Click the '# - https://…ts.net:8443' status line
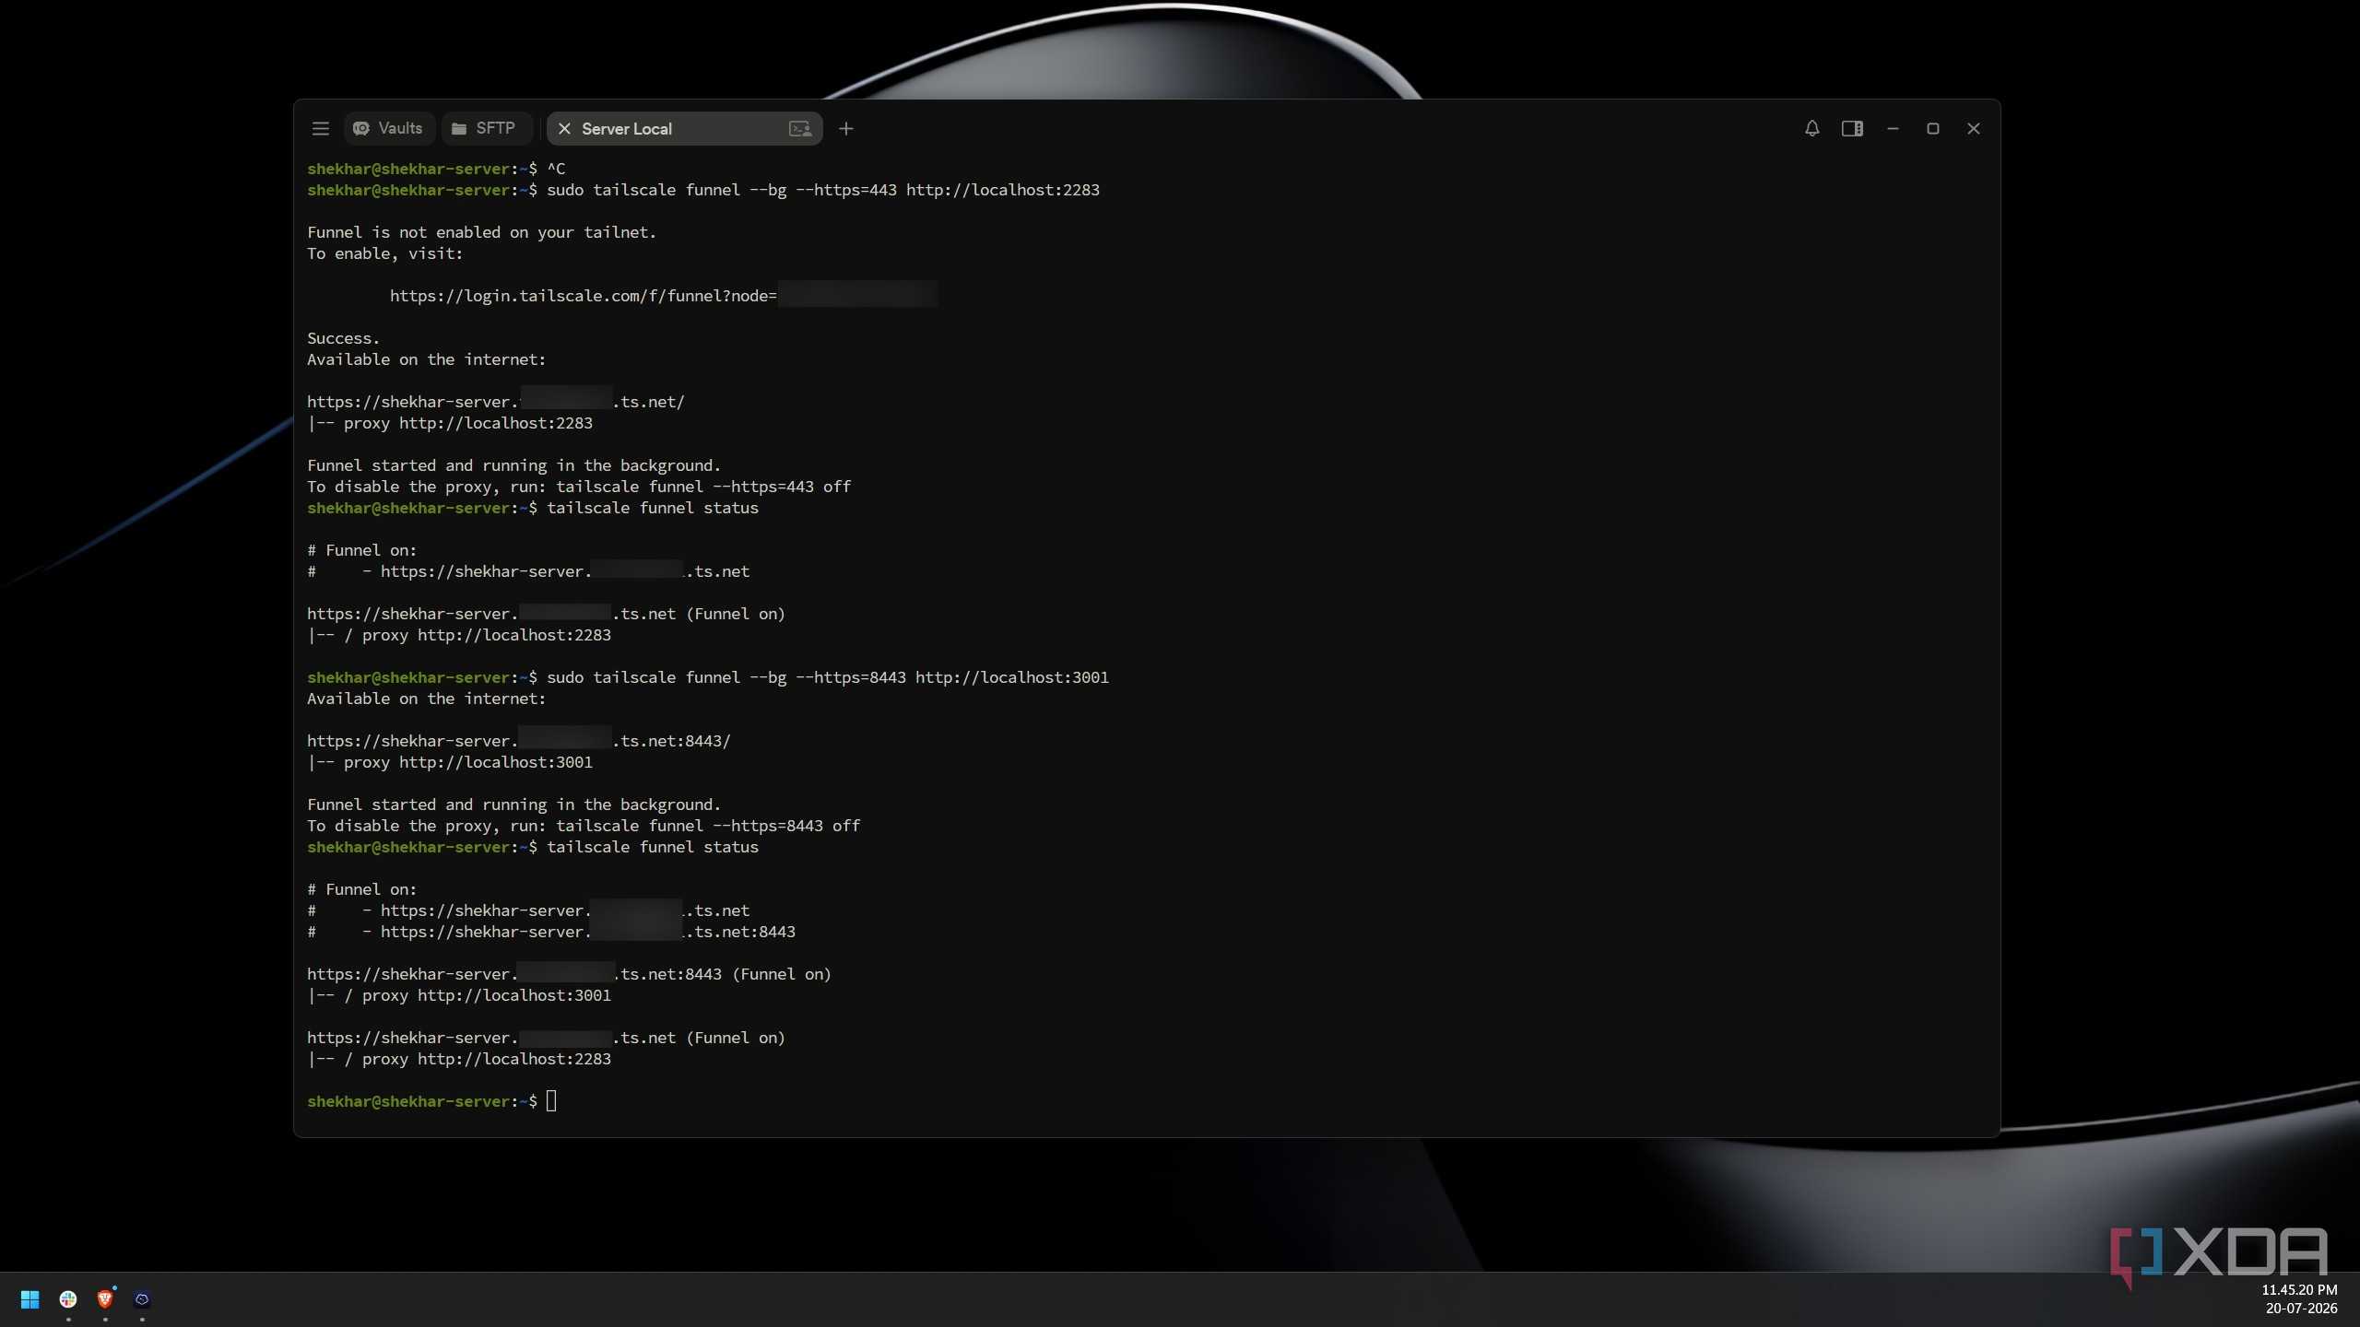Image resolution: width=2360 pixels, height=1327 pixels. coord(551,932)
